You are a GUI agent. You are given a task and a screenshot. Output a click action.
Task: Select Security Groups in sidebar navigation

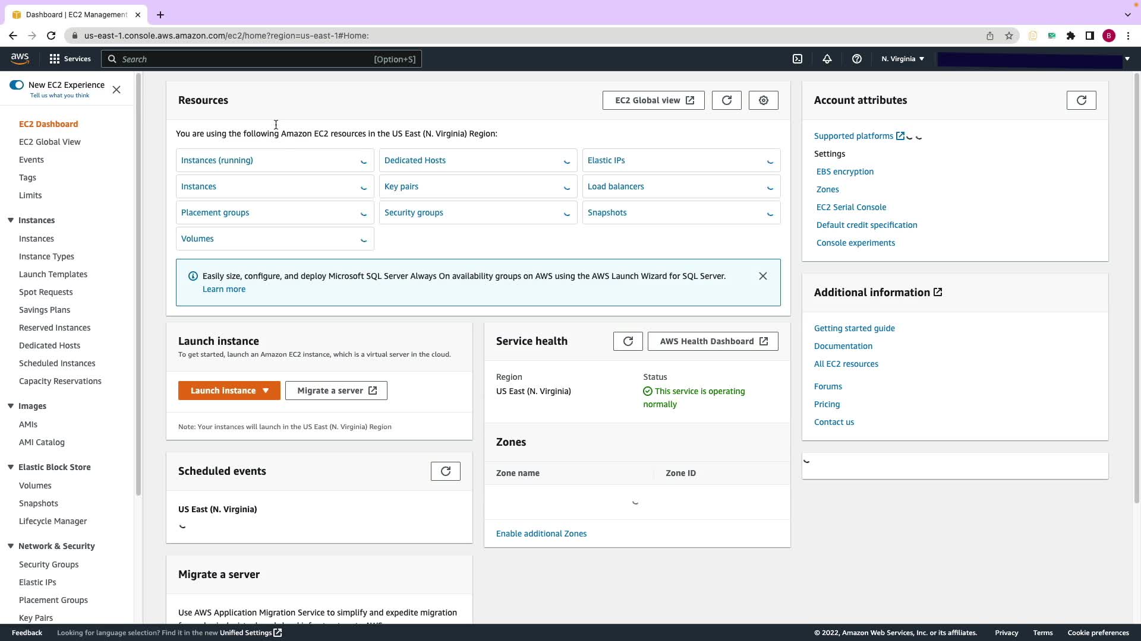pos(49,564)
